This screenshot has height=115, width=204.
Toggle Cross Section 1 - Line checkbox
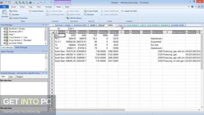coord(5,37)
